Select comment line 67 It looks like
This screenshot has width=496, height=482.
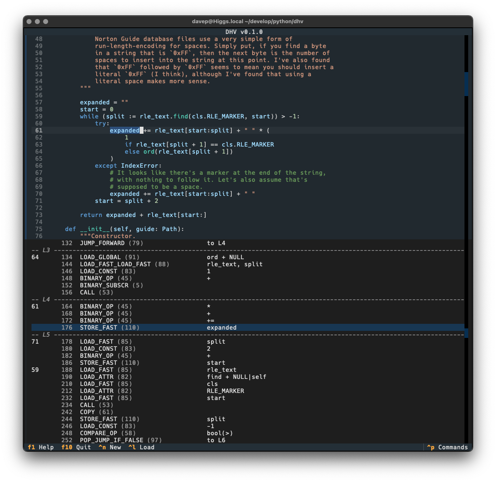[248, 173]
